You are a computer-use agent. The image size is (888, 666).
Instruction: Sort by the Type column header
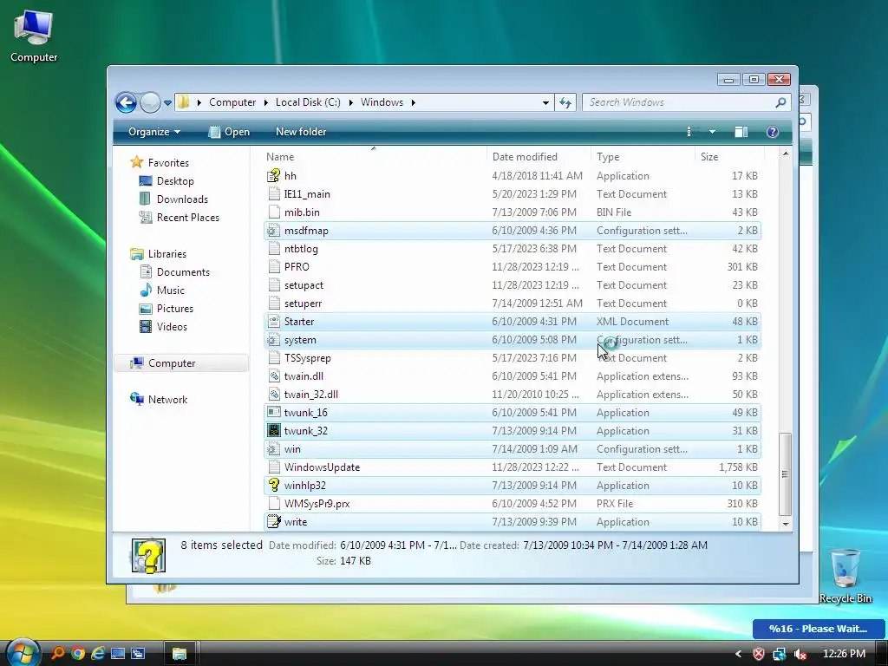click(x=643, y=157)
